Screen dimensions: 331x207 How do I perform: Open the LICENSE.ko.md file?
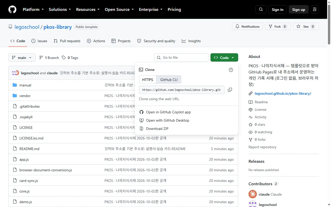pos(31,138)
